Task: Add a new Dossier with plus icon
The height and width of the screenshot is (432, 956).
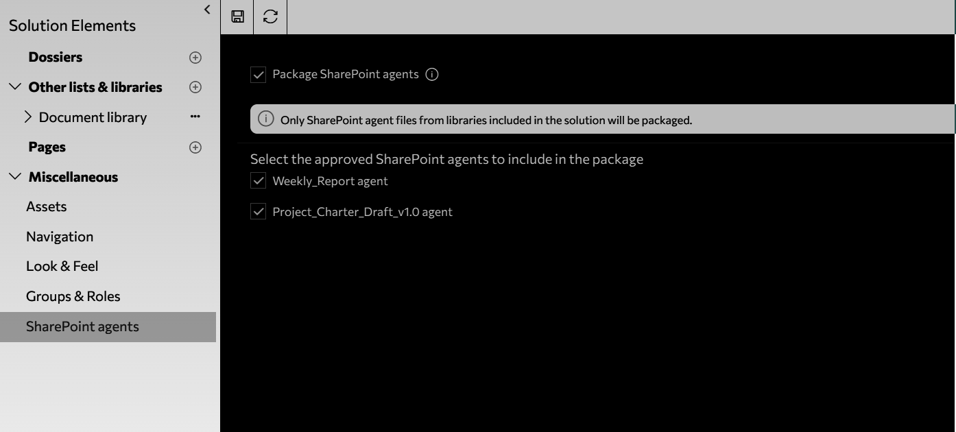Action: (x=195, y=58)
